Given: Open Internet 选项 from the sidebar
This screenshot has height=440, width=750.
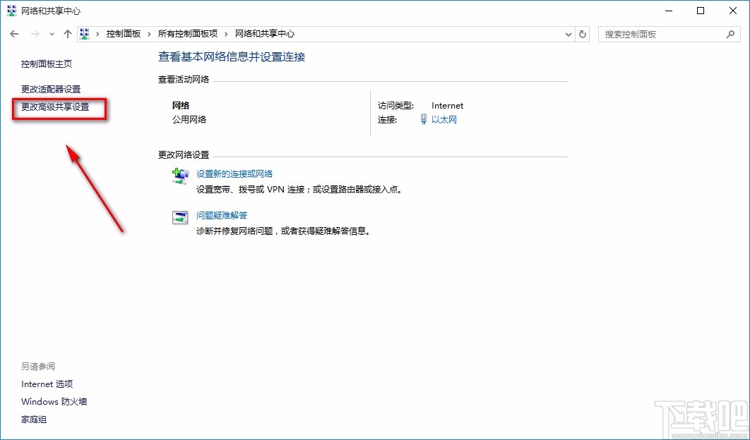Looking at the screenshot, I should coord(47,384).
